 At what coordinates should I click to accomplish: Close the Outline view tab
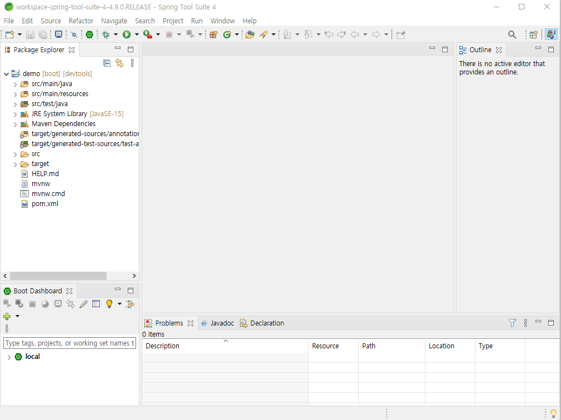coord(499,50)
